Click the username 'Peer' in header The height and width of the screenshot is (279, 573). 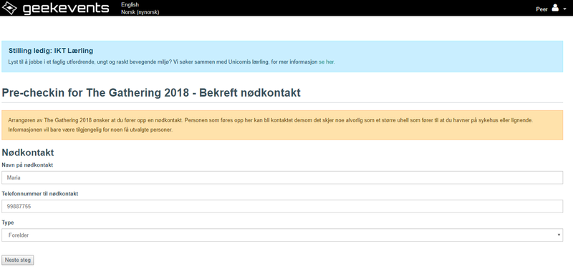tap(541, 9)
